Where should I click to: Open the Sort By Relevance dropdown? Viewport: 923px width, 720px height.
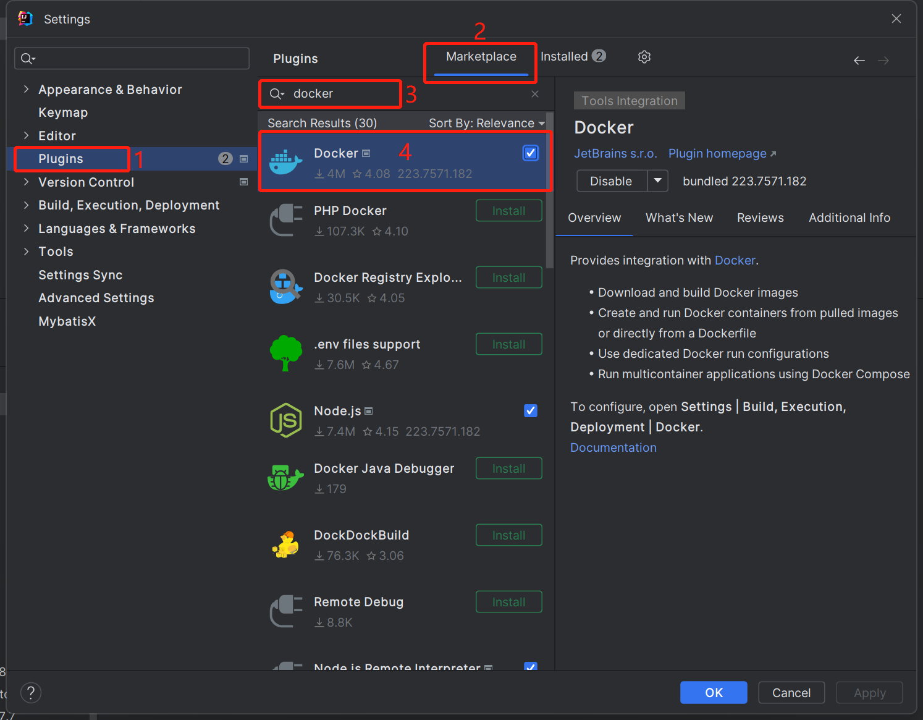tap(486, 123)
